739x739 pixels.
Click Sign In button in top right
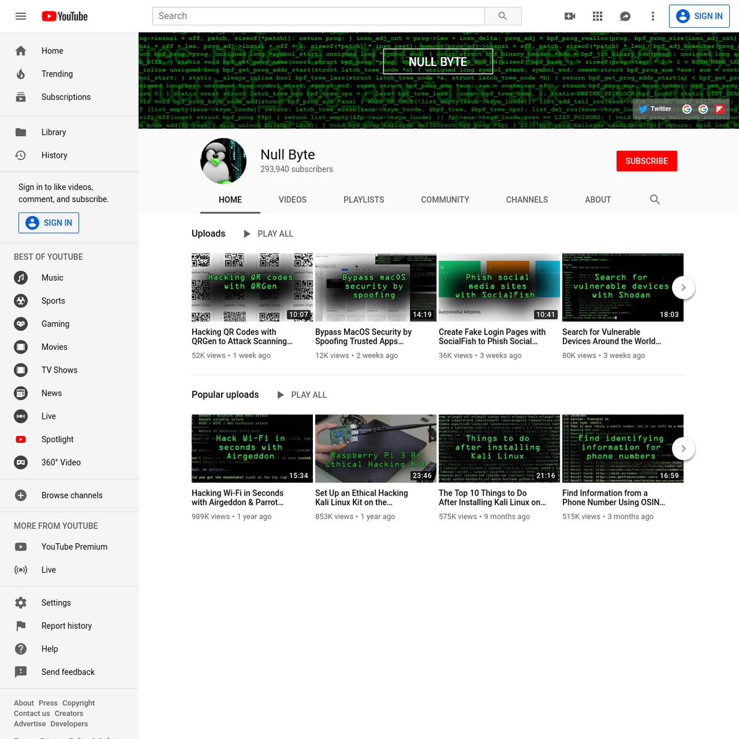point(699,16)
